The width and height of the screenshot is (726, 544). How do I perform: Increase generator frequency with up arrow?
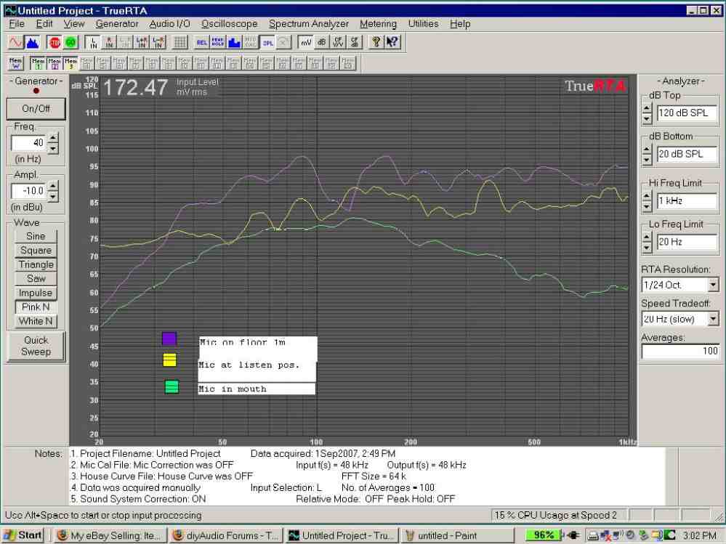point(53,138)
